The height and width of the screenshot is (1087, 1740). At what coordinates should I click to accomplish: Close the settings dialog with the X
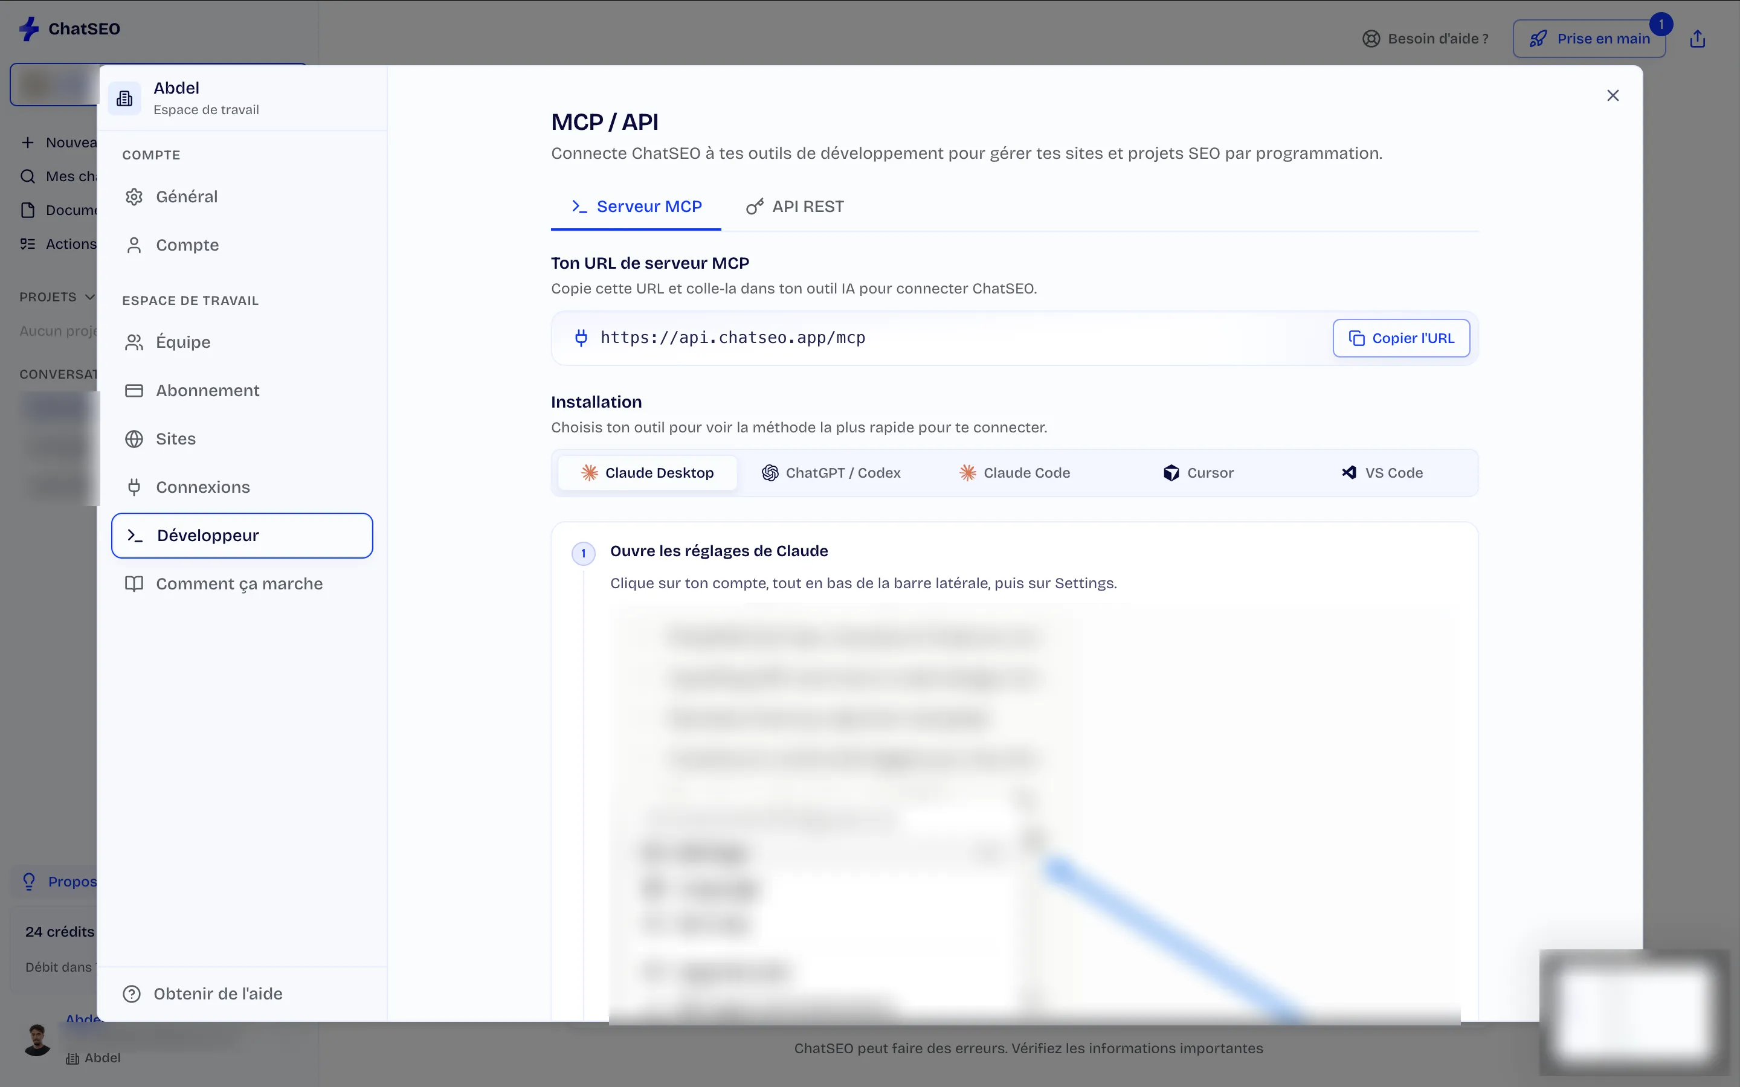(x=1613, y=95)
